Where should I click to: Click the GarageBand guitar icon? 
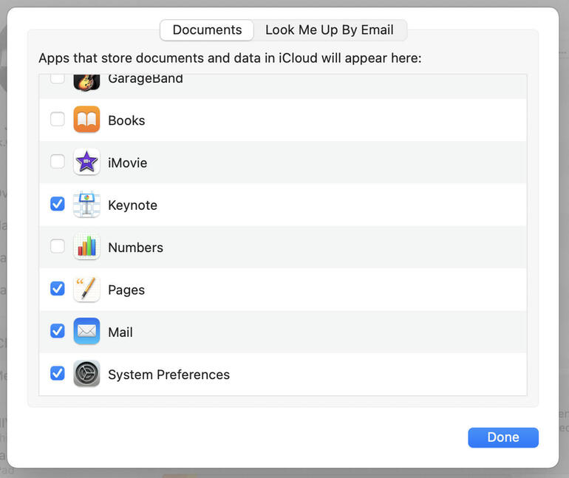click(86, 82)
